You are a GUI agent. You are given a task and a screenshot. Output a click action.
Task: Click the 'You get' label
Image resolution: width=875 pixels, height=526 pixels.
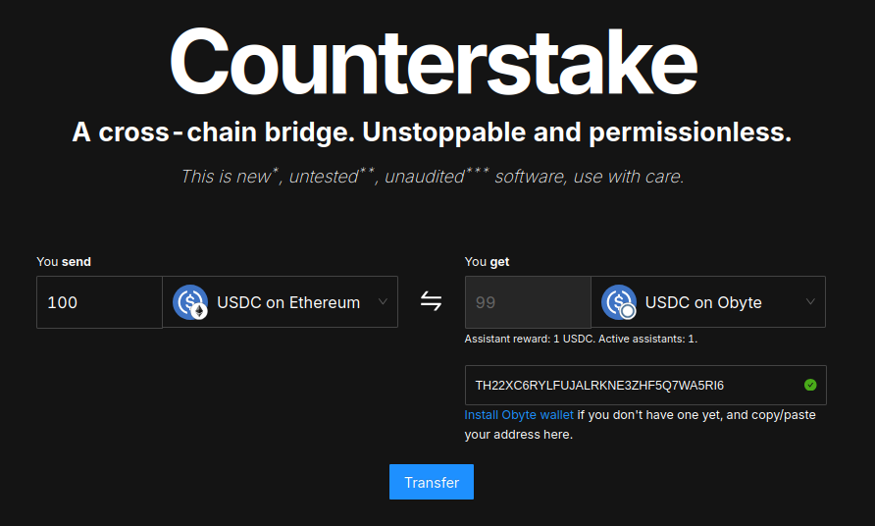click(487, 262)
